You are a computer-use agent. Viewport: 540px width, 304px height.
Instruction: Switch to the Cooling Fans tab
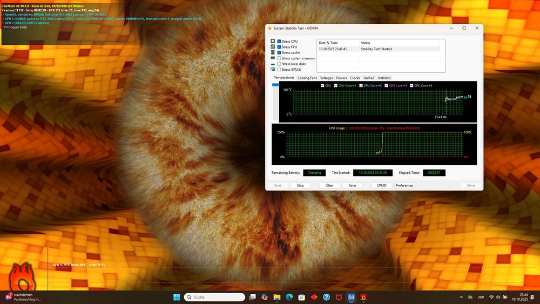point(307,78)
